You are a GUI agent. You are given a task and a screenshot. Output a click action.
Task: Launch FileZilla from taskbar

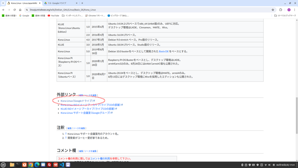(x=49, y=165)
